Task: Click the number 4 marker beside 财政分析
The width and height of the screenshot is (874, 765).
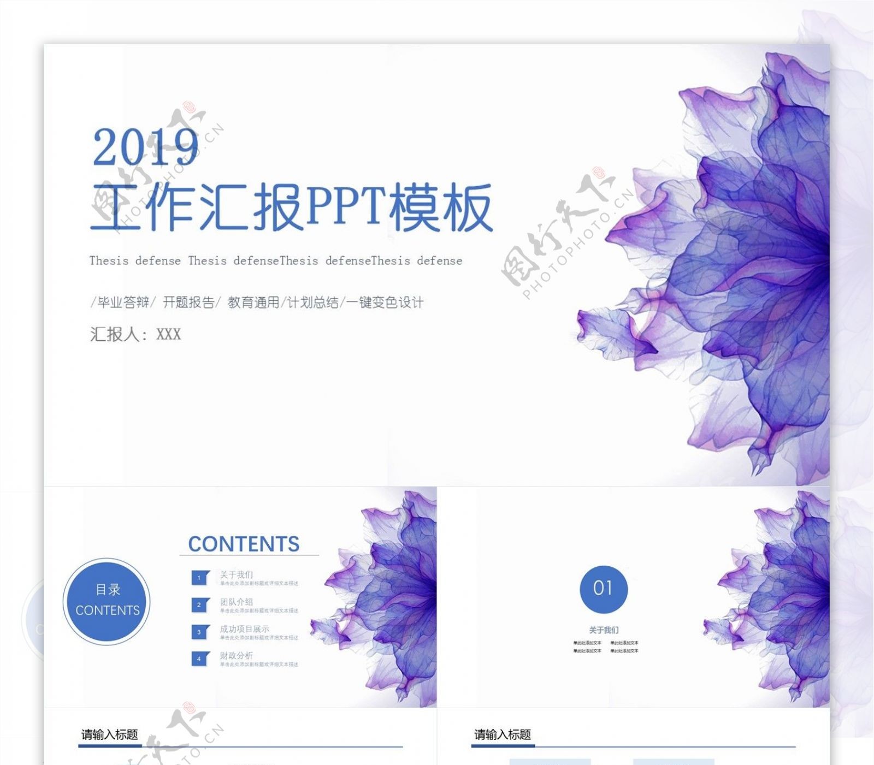Action: (x=200, y=659)
